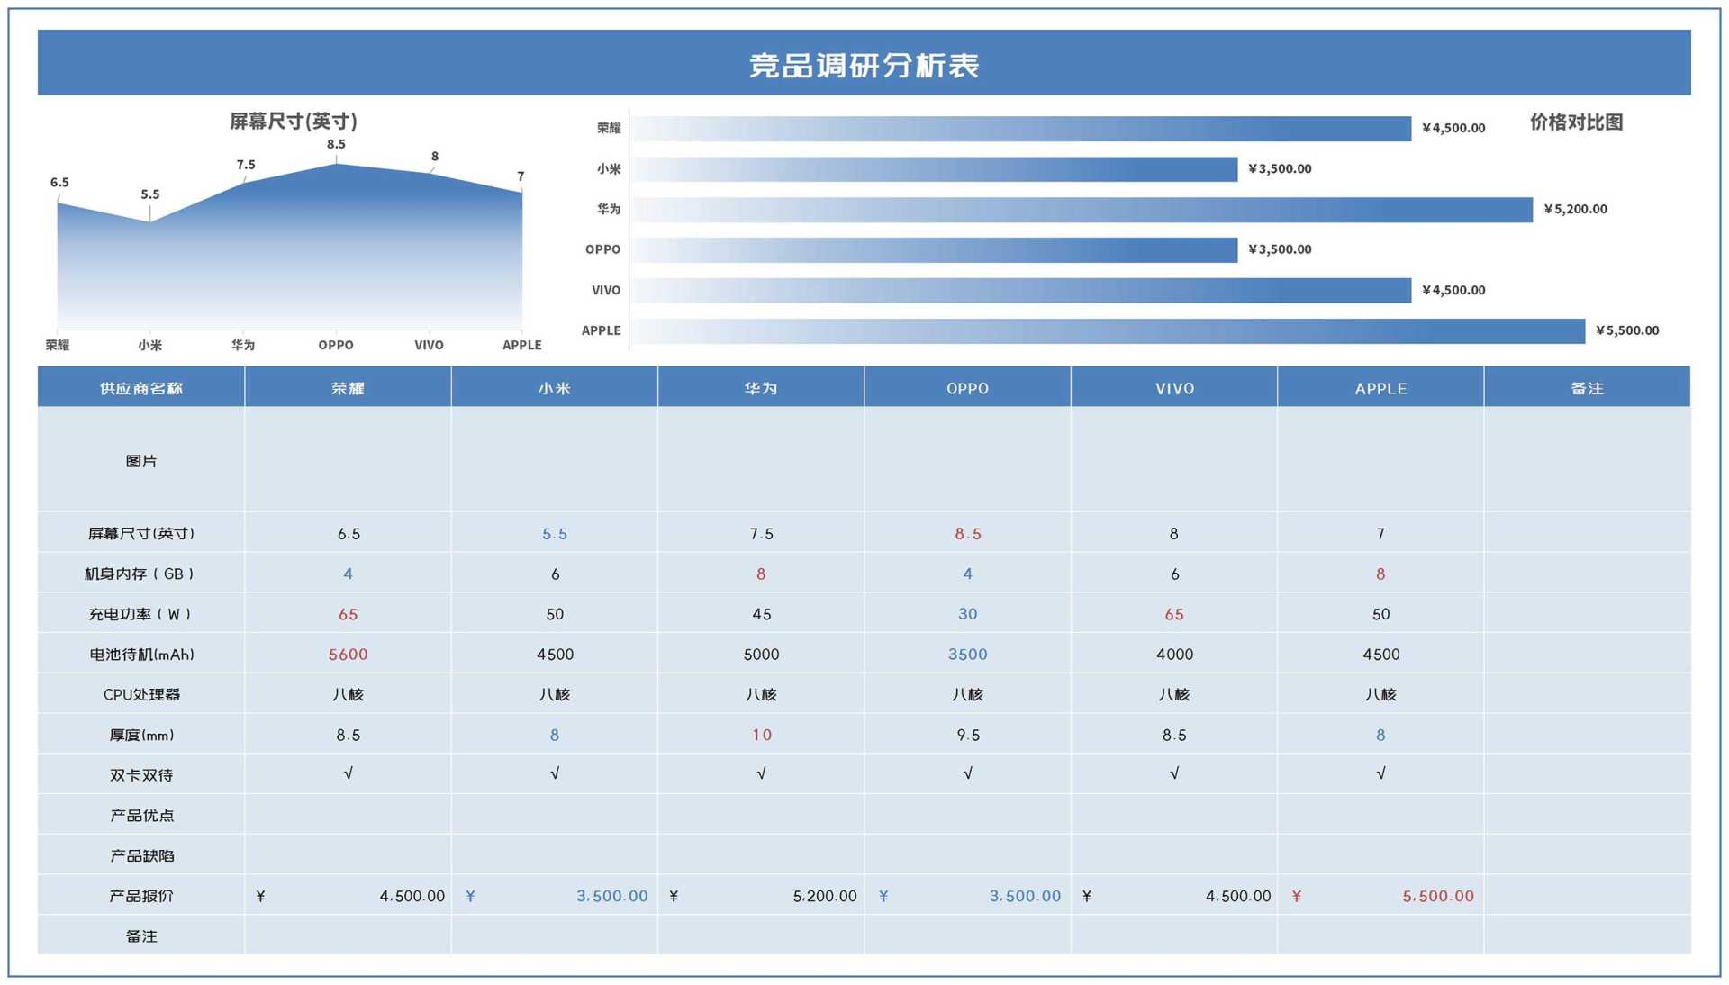The height and width of the screenshot is (985, 1729).
Task: Click the 华为 price bar ¥5,200.00
Action: pos(1081,209)
